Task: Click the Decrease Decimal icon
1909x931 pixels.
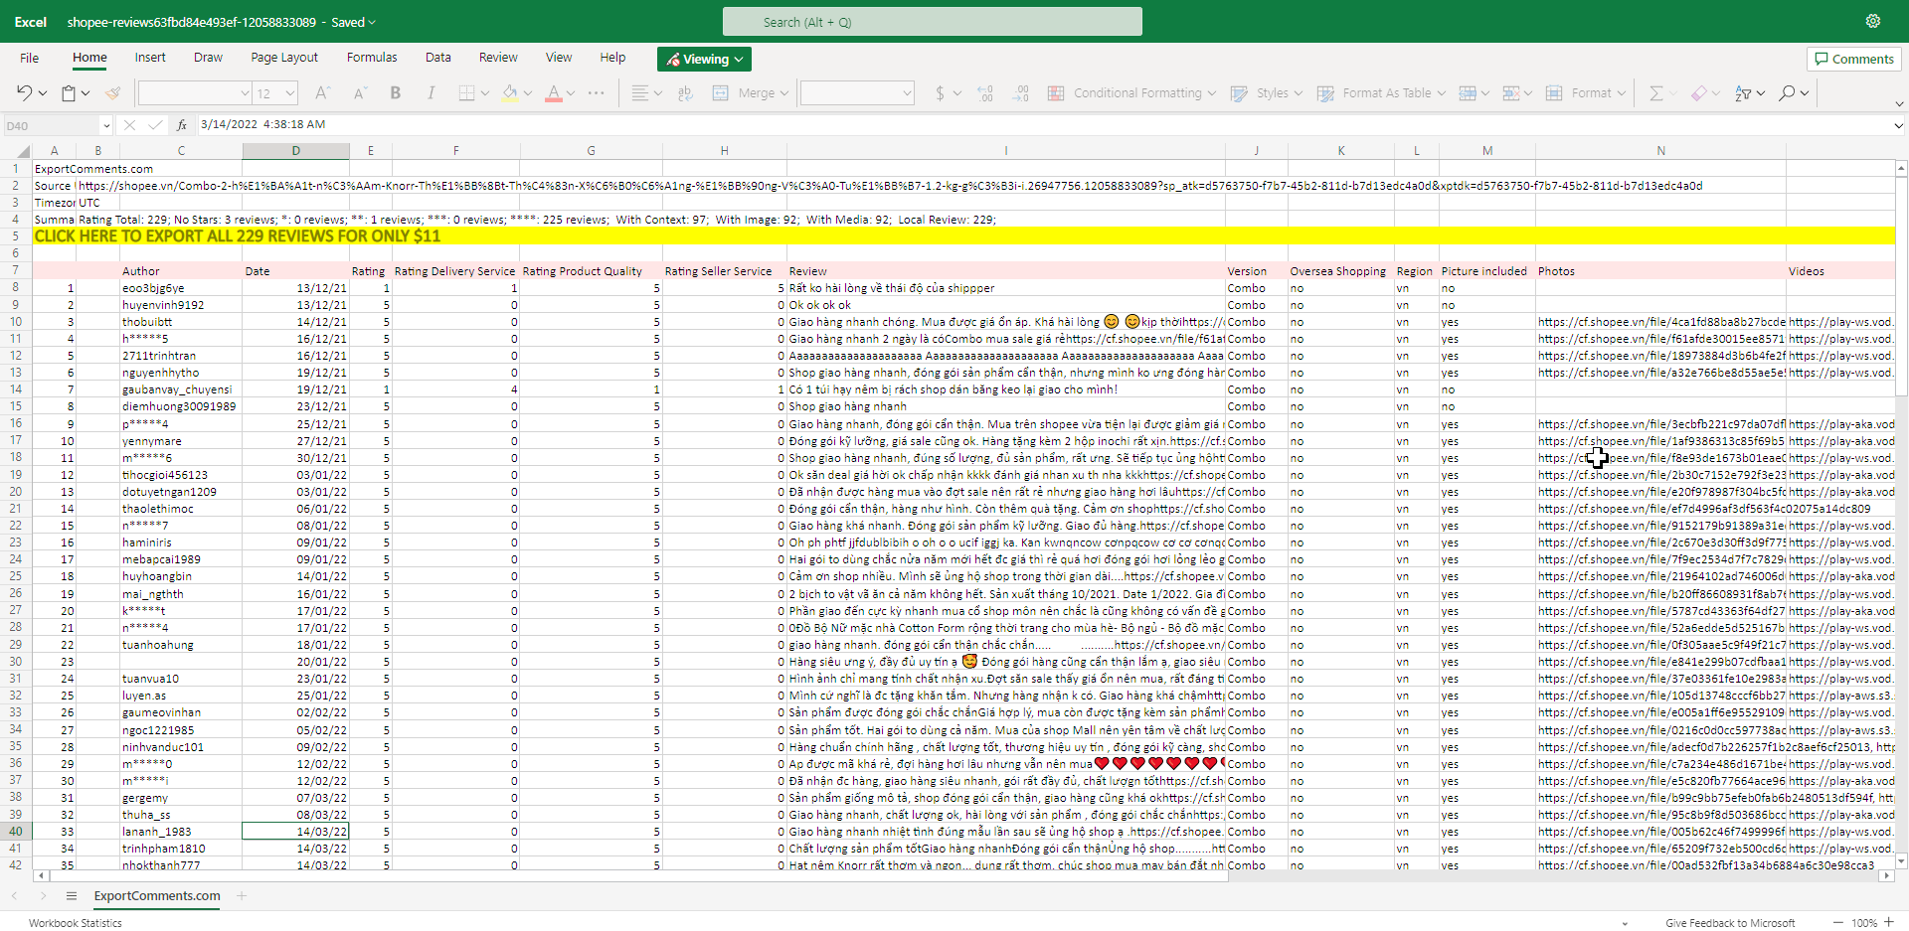Action: tap(1021, 92)
